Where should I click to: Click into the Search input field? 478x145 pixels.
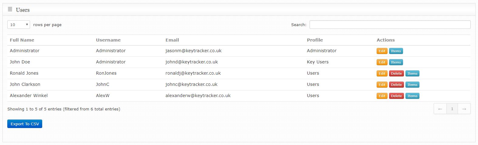point(390,25)
